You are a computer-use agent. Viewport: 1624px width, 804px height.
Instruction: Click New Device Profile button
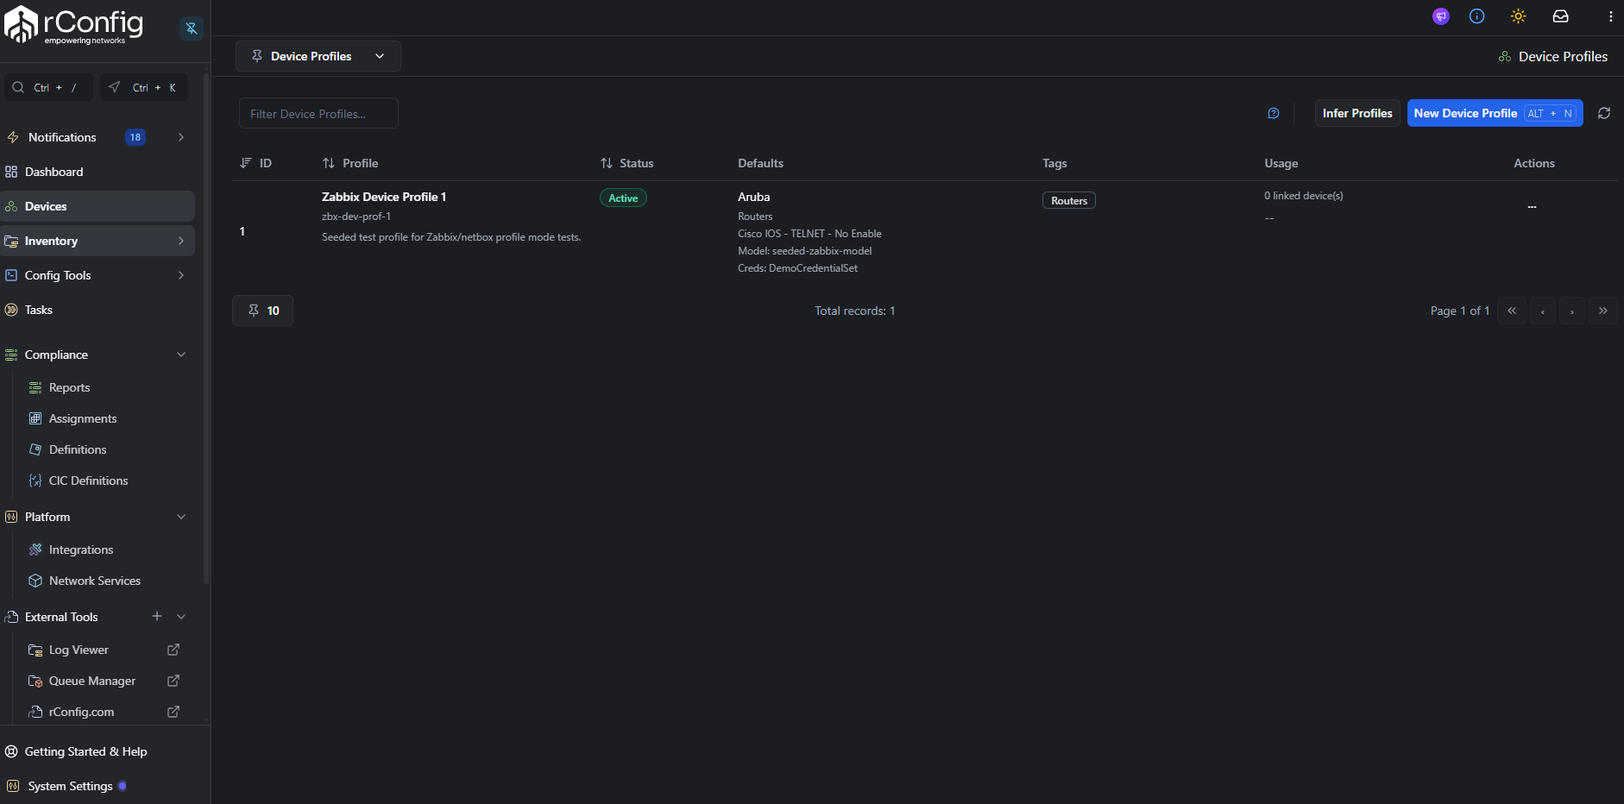1495,113
